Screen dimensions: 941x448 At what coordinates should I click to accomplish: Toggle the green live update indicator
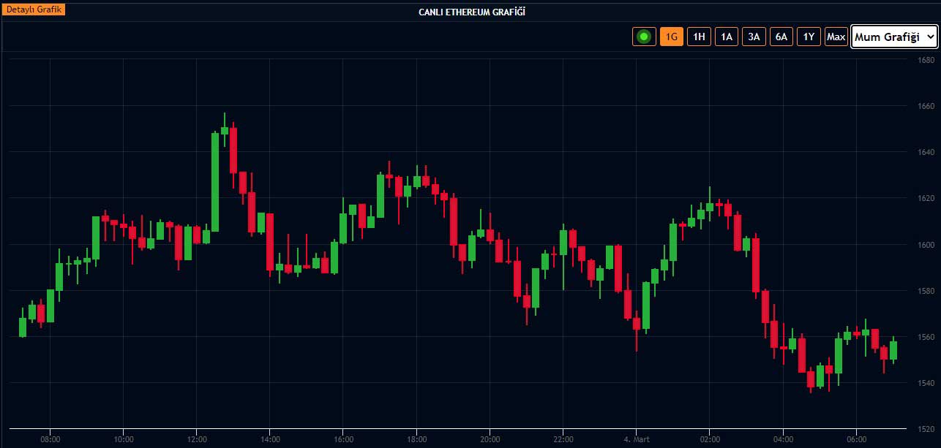click(x=644, y=37)
